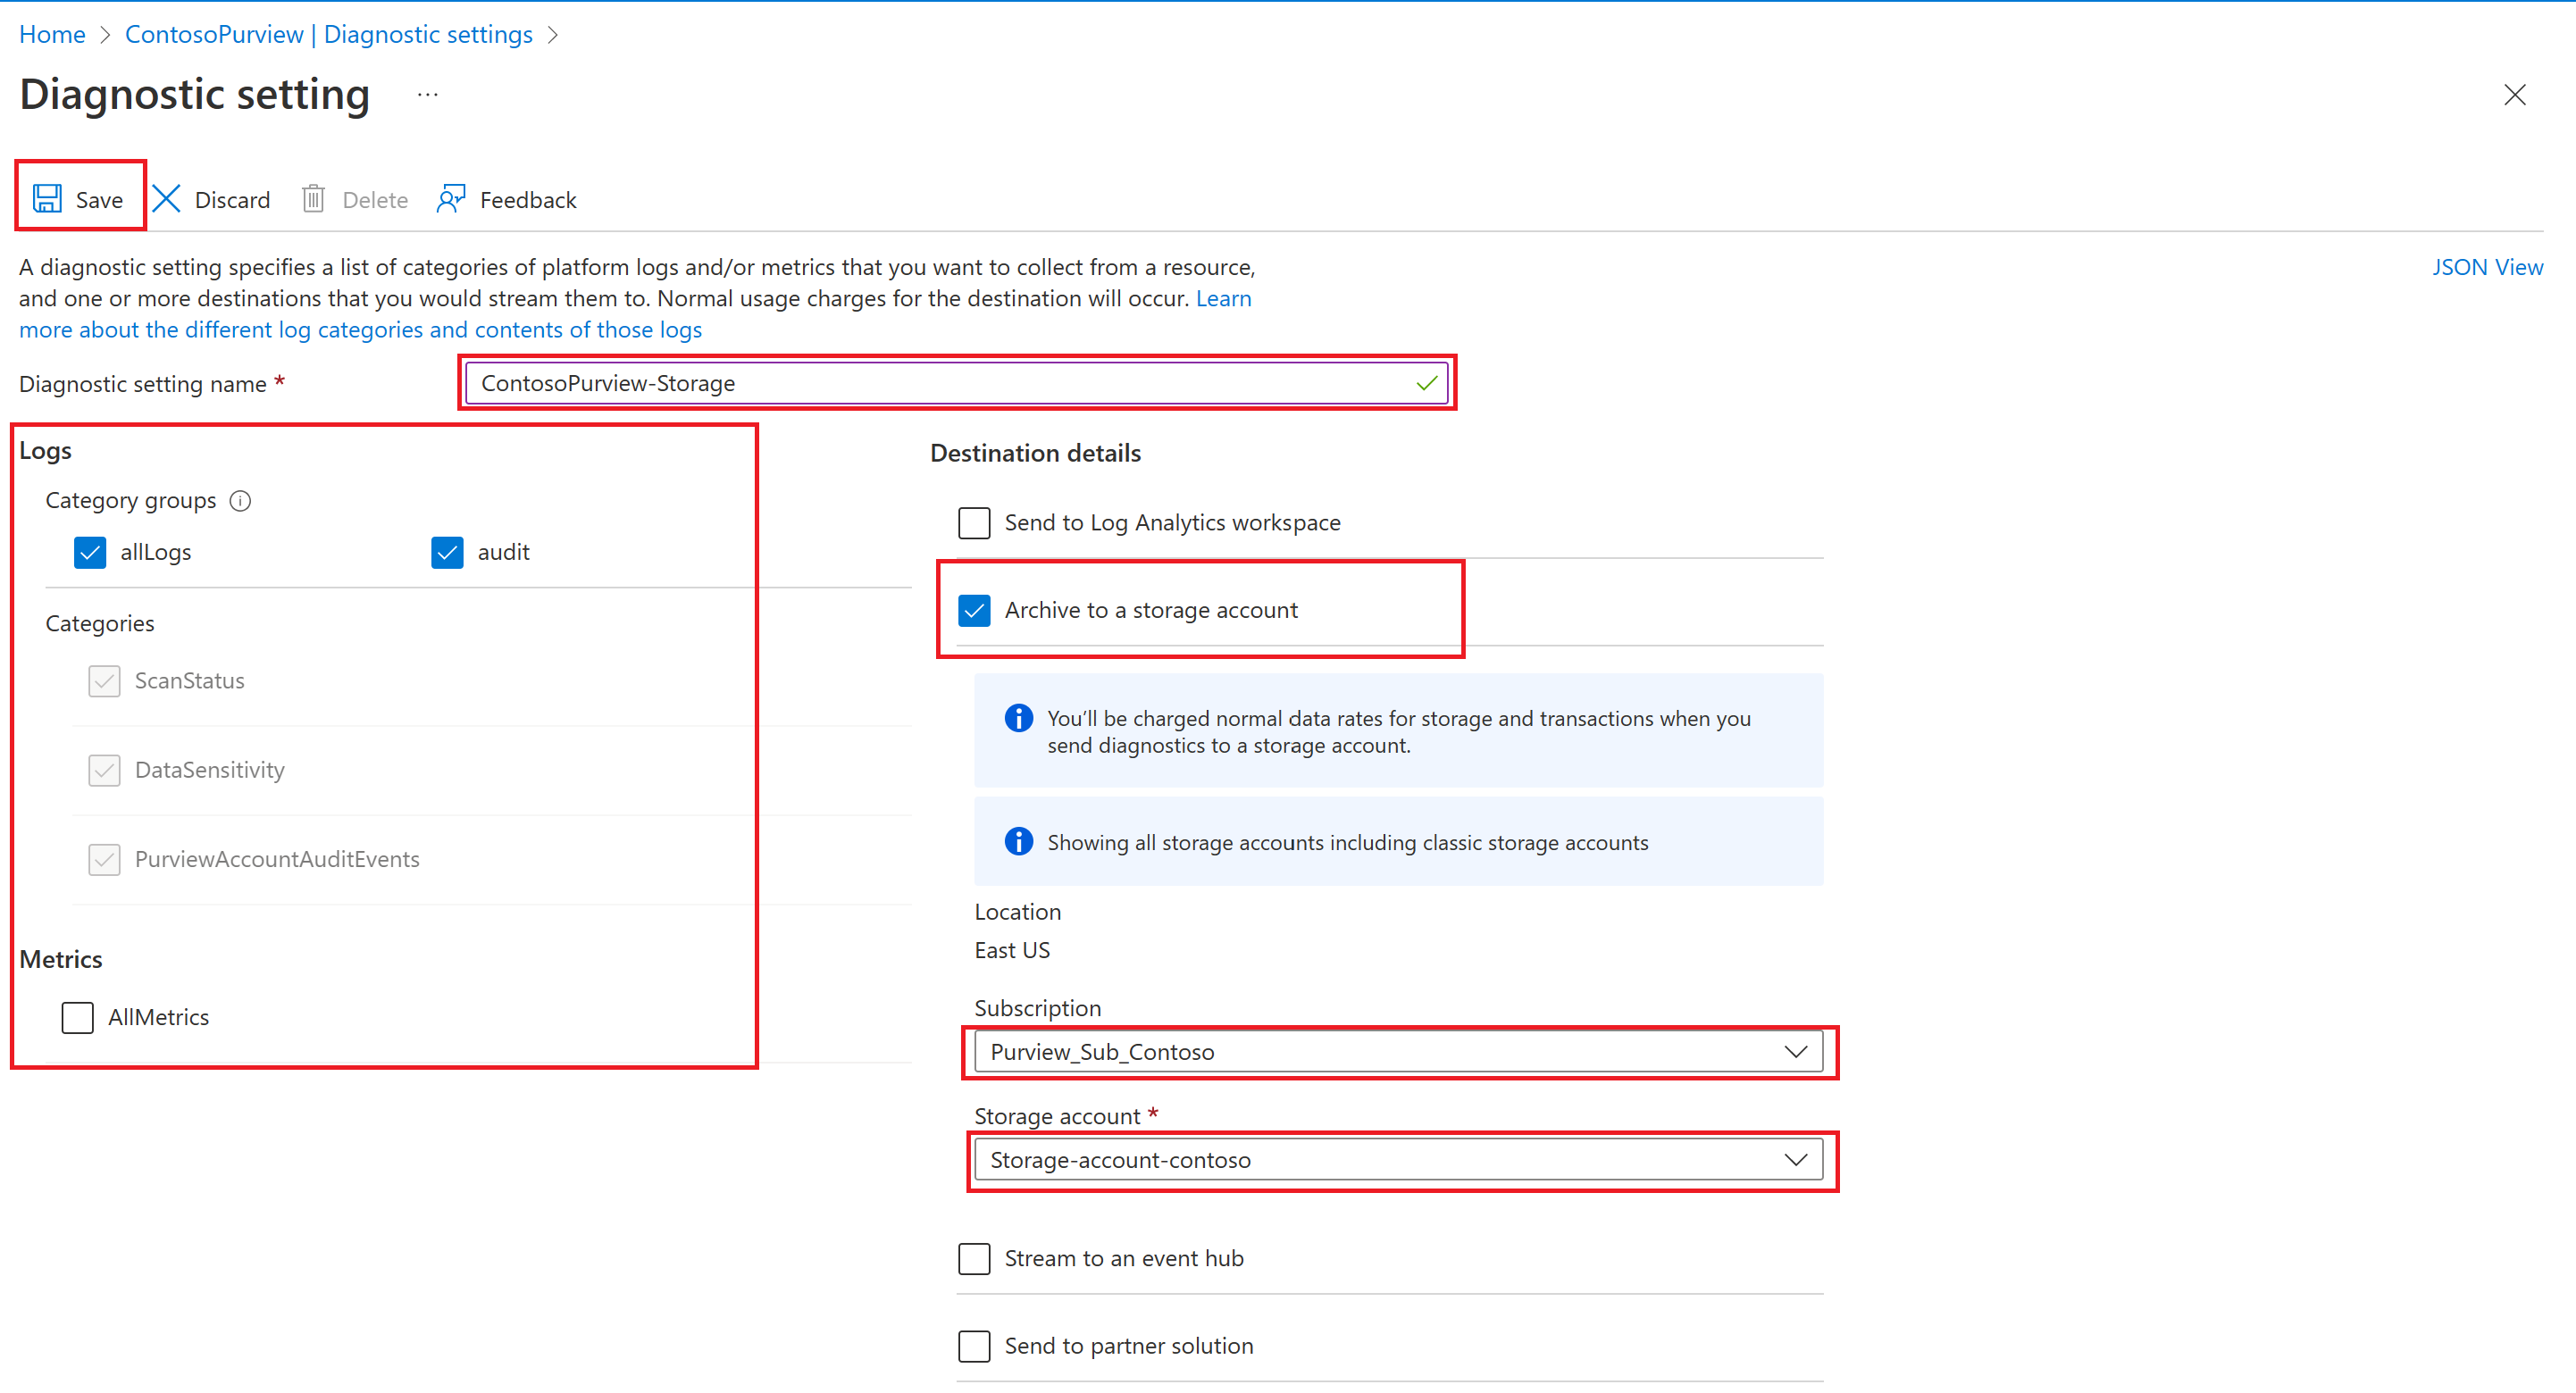2576x1393 pixels.
Task: Click the Category groups info icon
Action: tap(240, 500)
